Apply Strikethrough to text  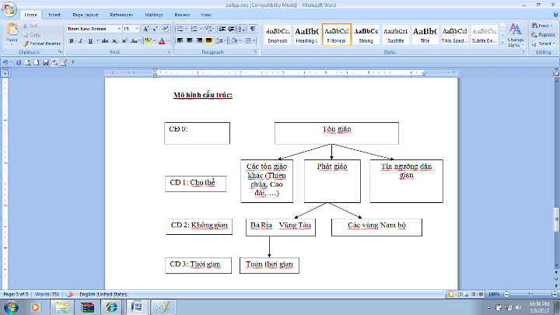[x=106, y=40]
